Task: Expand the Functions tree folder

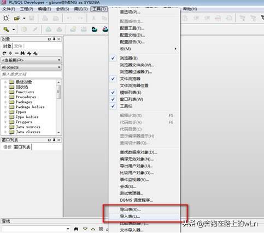Action: click(5, 92)
